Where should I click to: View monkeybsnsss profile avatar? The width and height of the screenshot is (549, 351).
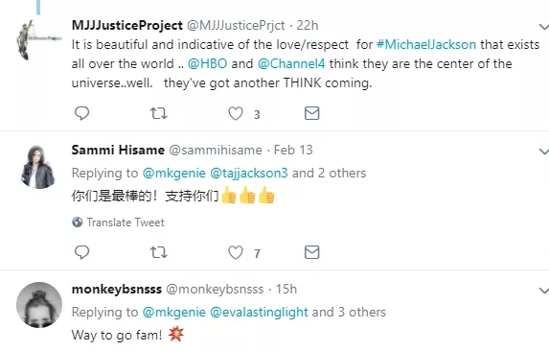pos(39,305)
